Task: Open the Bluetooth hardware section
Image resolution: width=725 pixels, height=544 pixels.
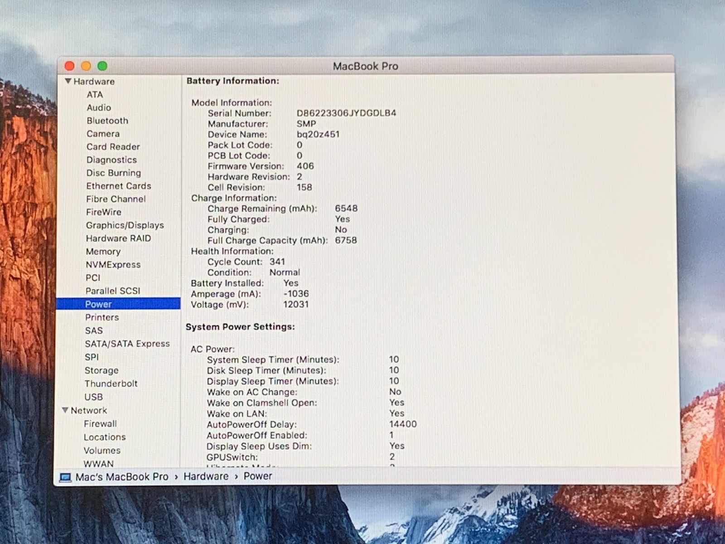Action: [x=107, y=121]
